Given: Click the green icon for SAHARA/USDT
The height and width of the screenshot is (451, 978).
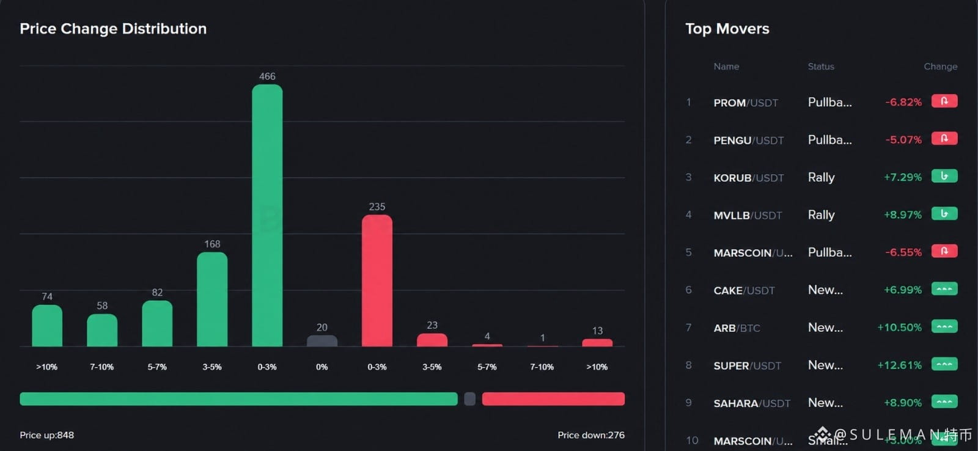Looking at the screenshot, I should [944, 402].
